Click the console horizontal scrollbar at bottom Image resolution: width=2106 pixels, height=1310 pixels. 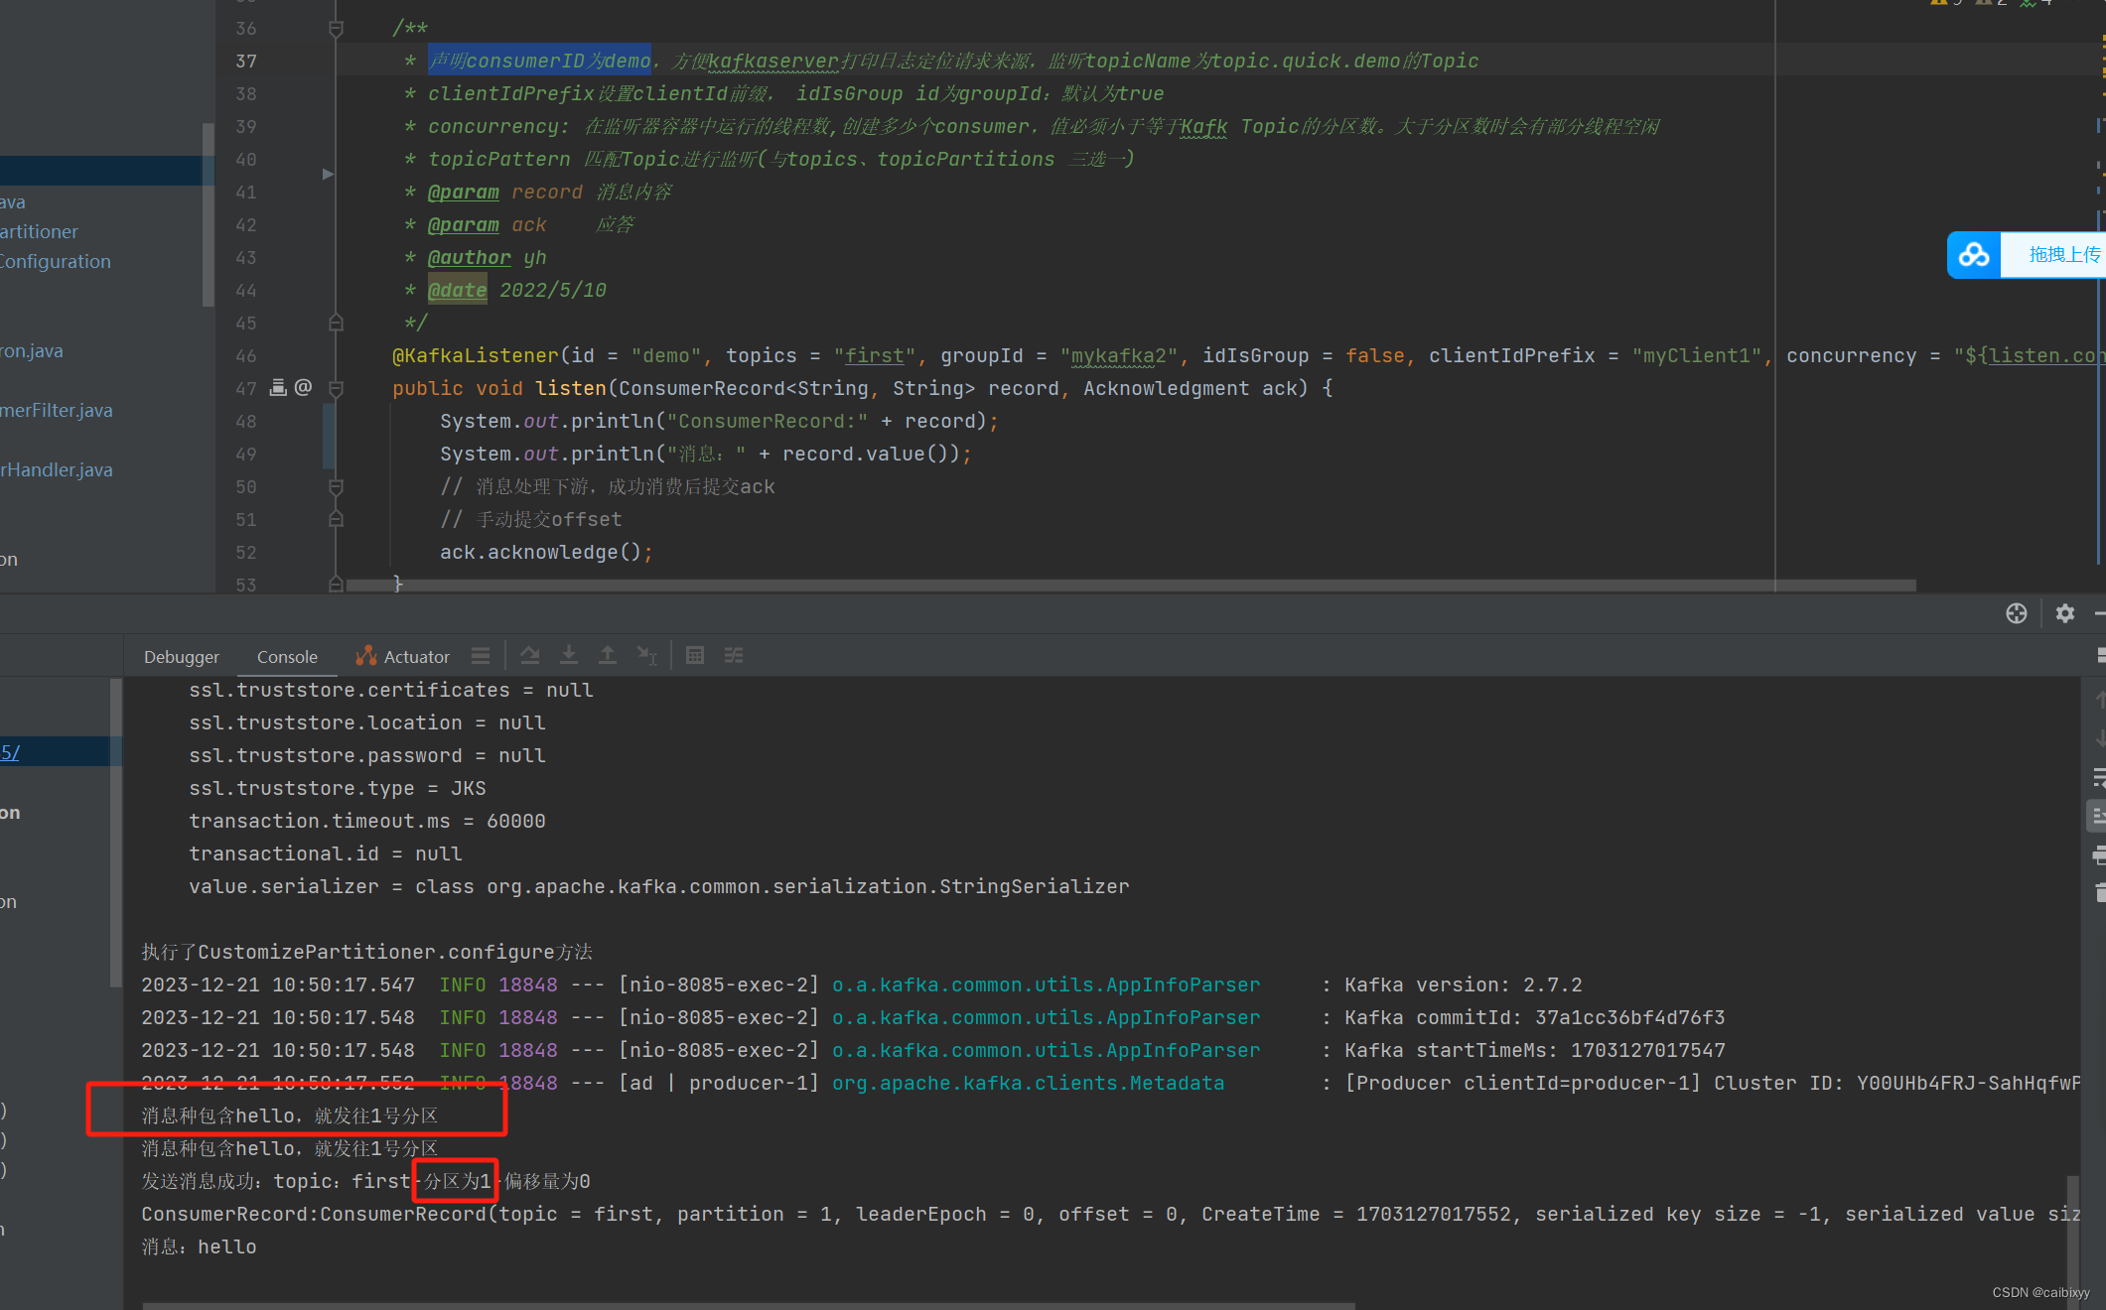click(x=749, y=1305)
